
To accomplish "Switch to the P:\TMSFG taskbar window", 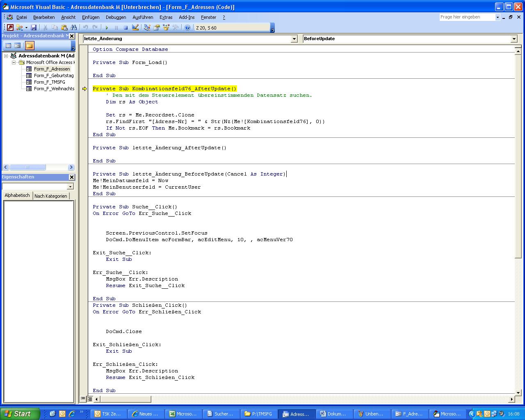I will pos(259,414).
